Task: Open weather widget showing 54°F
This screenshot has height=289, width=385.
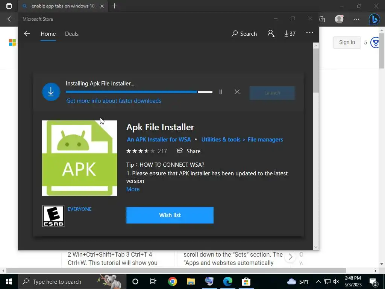Action: [298, 281]
